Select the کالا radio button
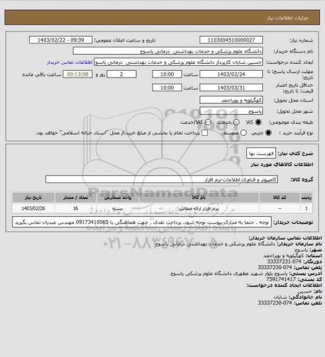 258,122
